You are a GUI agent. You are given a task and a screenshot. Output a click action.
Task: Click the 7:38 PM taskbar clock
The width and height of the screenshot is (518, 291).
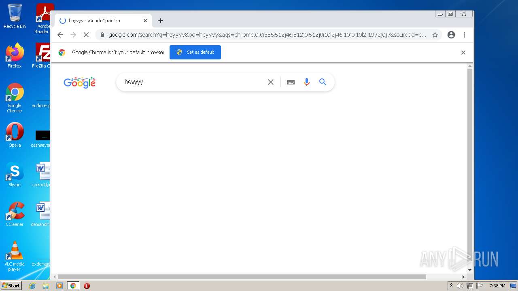[x=497, y=286]
